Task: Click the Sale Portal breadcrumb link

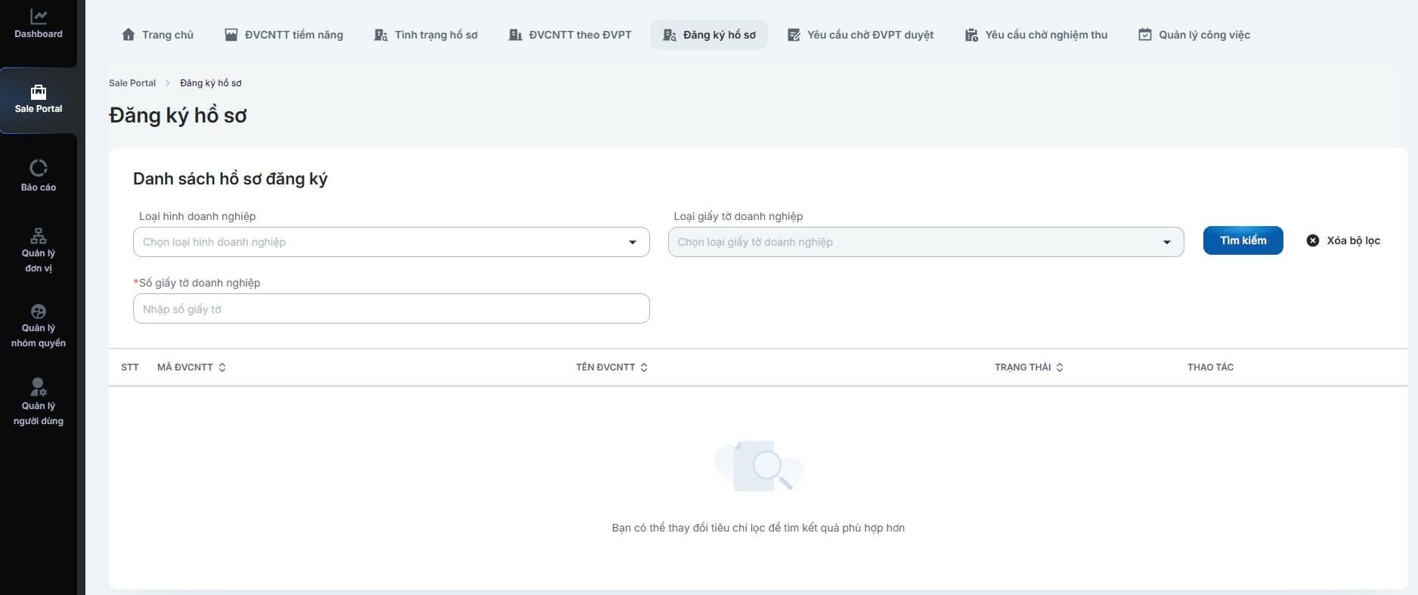Action: click(132, 83)
